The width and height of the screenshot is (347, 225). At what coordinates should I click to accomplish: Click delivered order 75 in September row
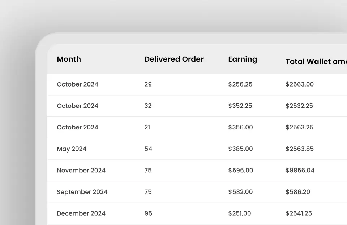point(148,192)
